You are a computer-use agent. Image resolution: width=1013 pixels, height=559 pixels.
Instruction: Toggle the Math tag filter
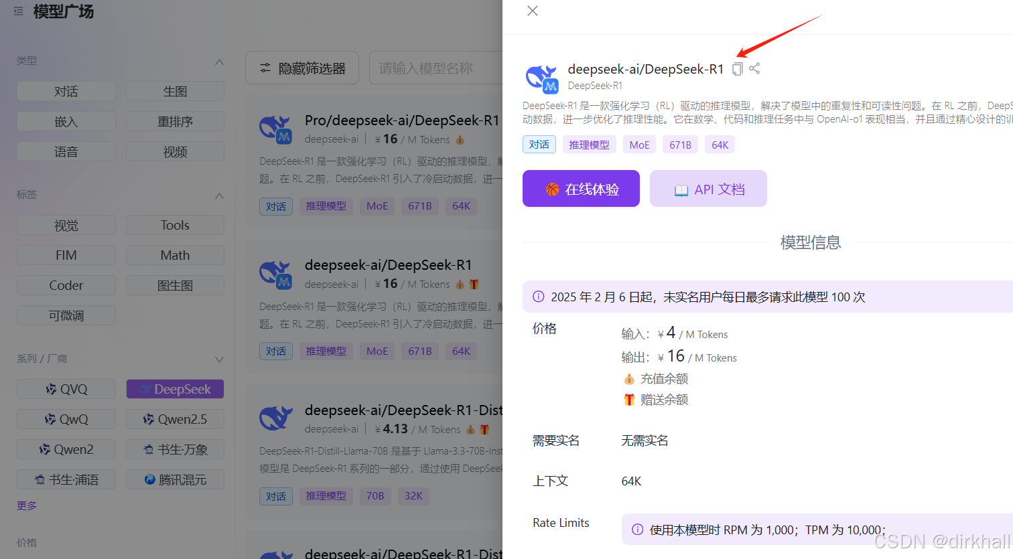coord(175,255)
